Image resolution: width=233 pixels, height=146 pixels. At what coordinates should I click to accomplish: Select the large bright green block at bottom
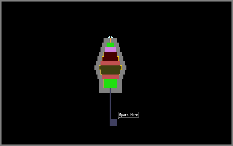[x=110, y=84]
